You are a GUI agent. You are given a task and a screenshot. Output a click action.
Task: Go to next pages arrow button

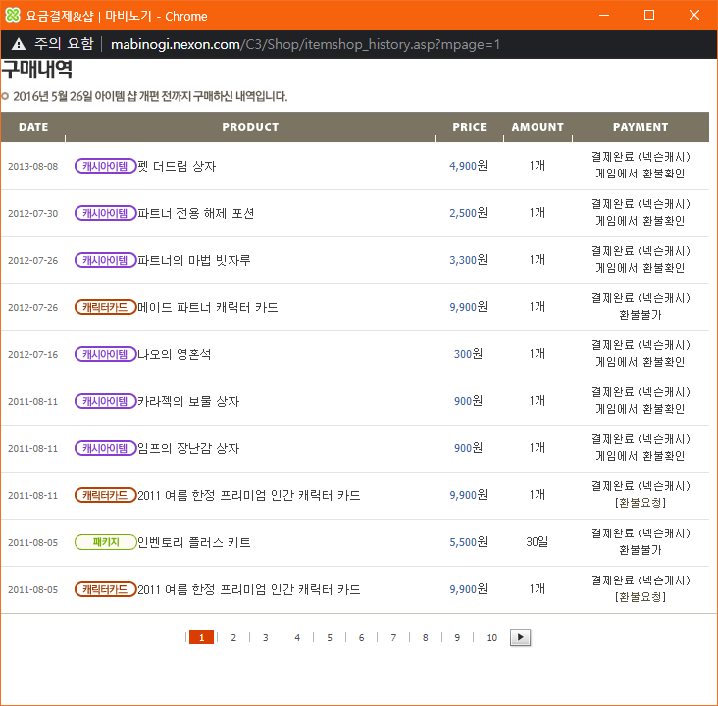pos(520,637)
